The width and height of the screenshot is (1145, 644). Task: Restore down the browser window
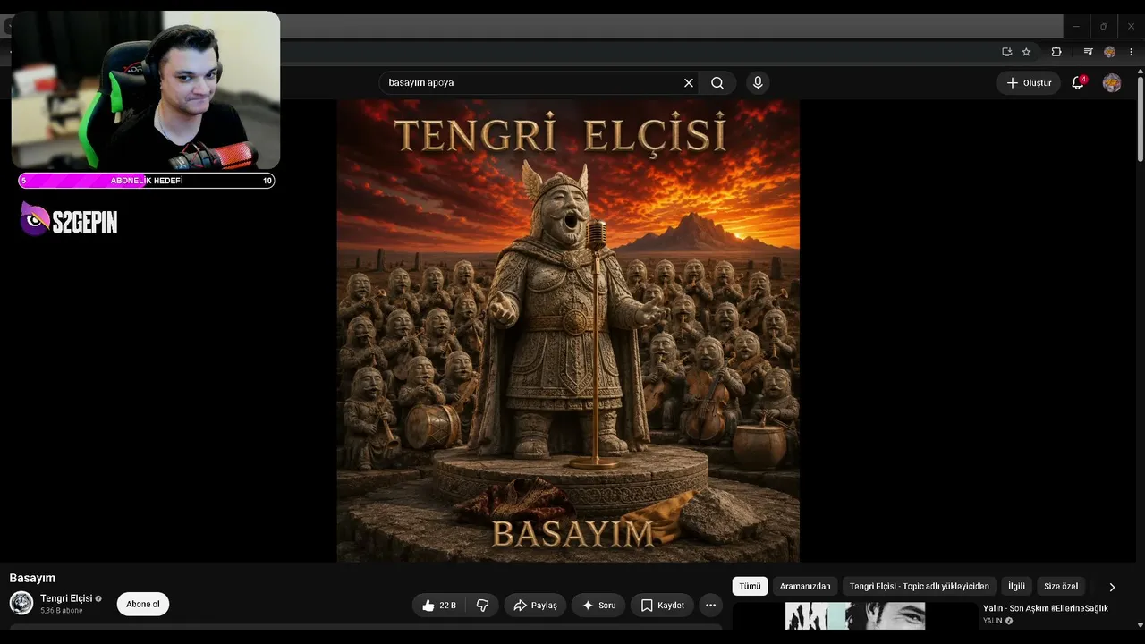[x=1104, y=26]
